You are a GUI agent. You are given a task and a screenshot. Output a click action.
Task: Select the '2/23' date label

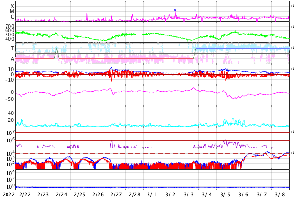(43, 195)
